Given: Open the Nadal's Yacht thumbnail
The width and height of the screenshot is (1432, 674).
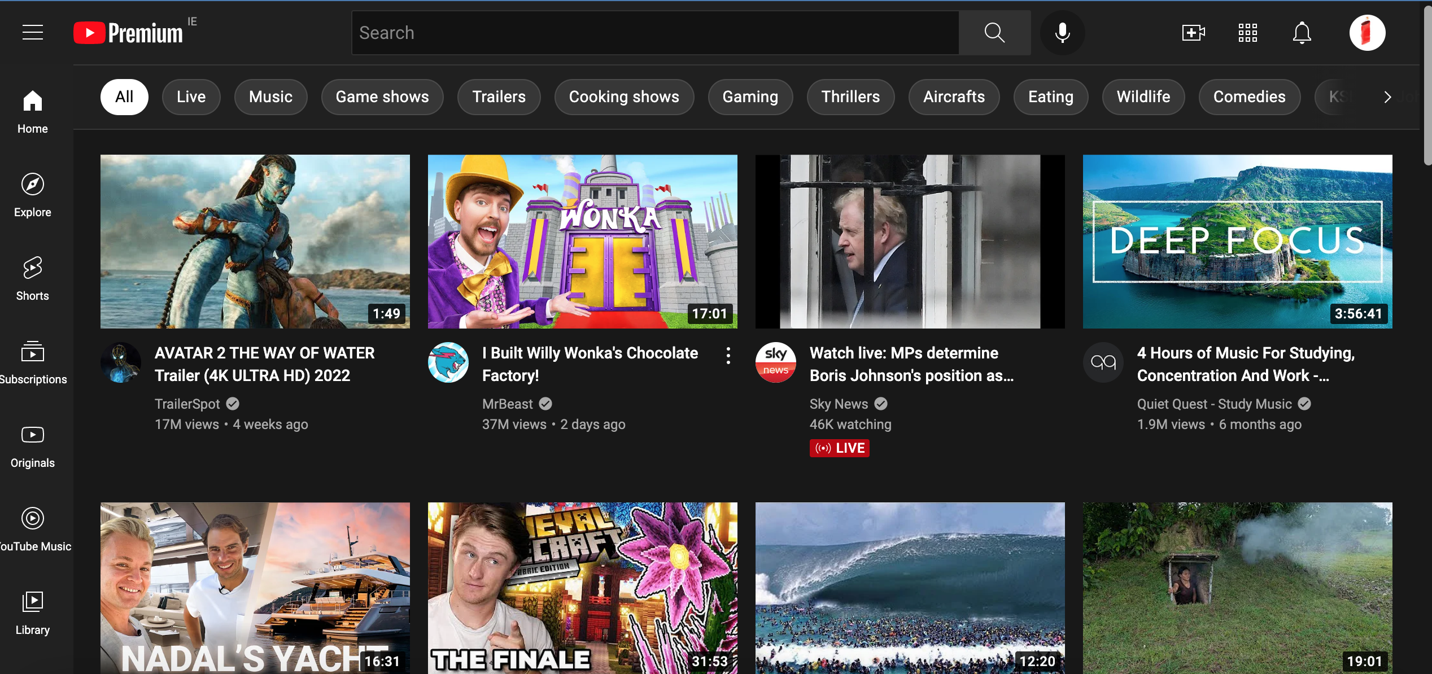Looking at the screenshot, I should 255,588.
